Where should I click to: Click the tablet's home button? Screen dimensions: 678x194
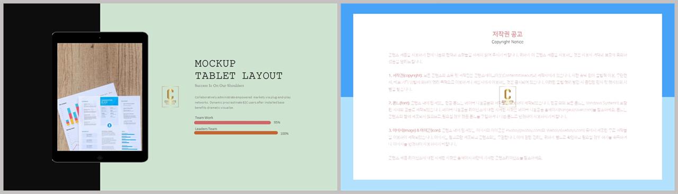100,158
